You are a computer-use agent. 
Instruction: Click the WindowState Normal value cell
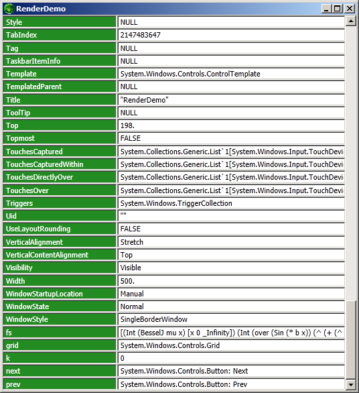231,306
